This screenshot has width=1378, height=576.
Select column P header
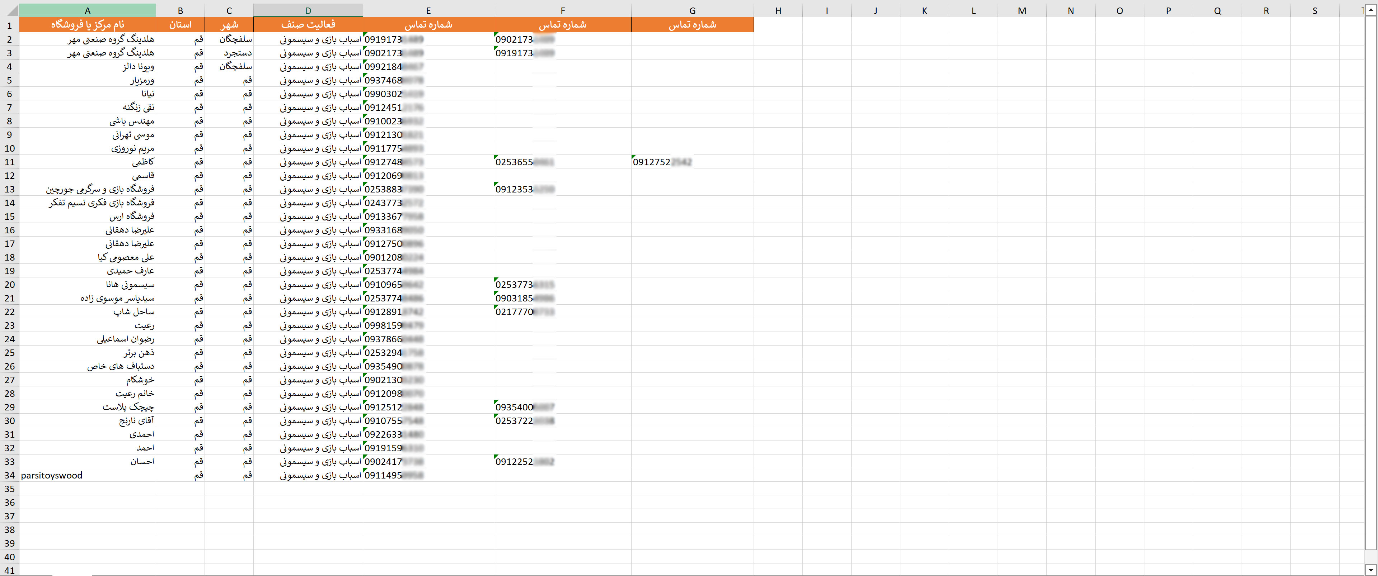pos(1168,10)
